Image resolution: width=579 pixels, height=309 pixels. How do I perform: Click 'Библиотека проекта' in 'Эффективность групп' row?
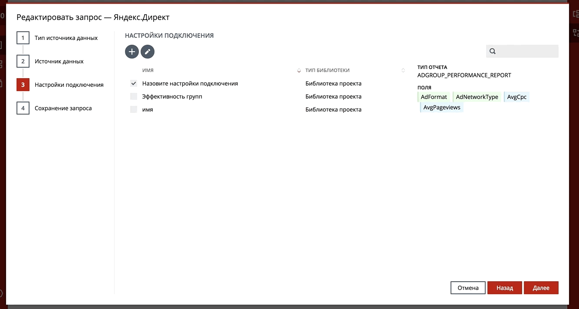(x=333, y=96)
